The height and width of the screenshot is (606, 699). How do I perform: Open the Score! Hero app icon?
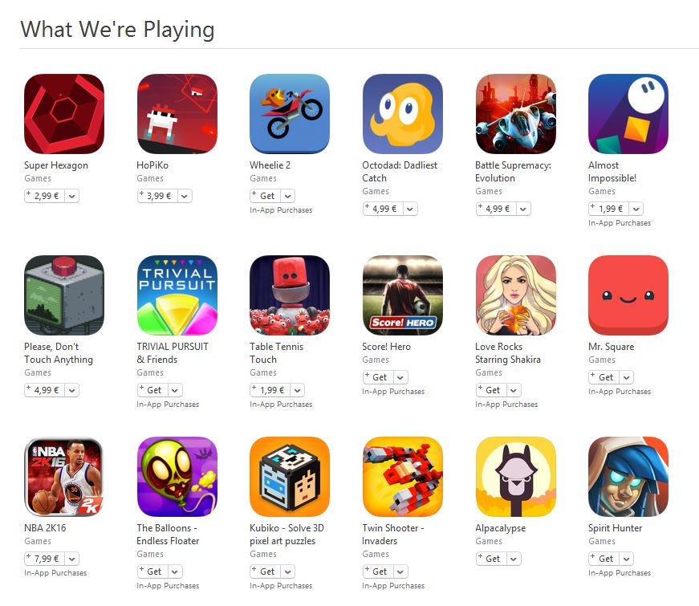point(403,295)
